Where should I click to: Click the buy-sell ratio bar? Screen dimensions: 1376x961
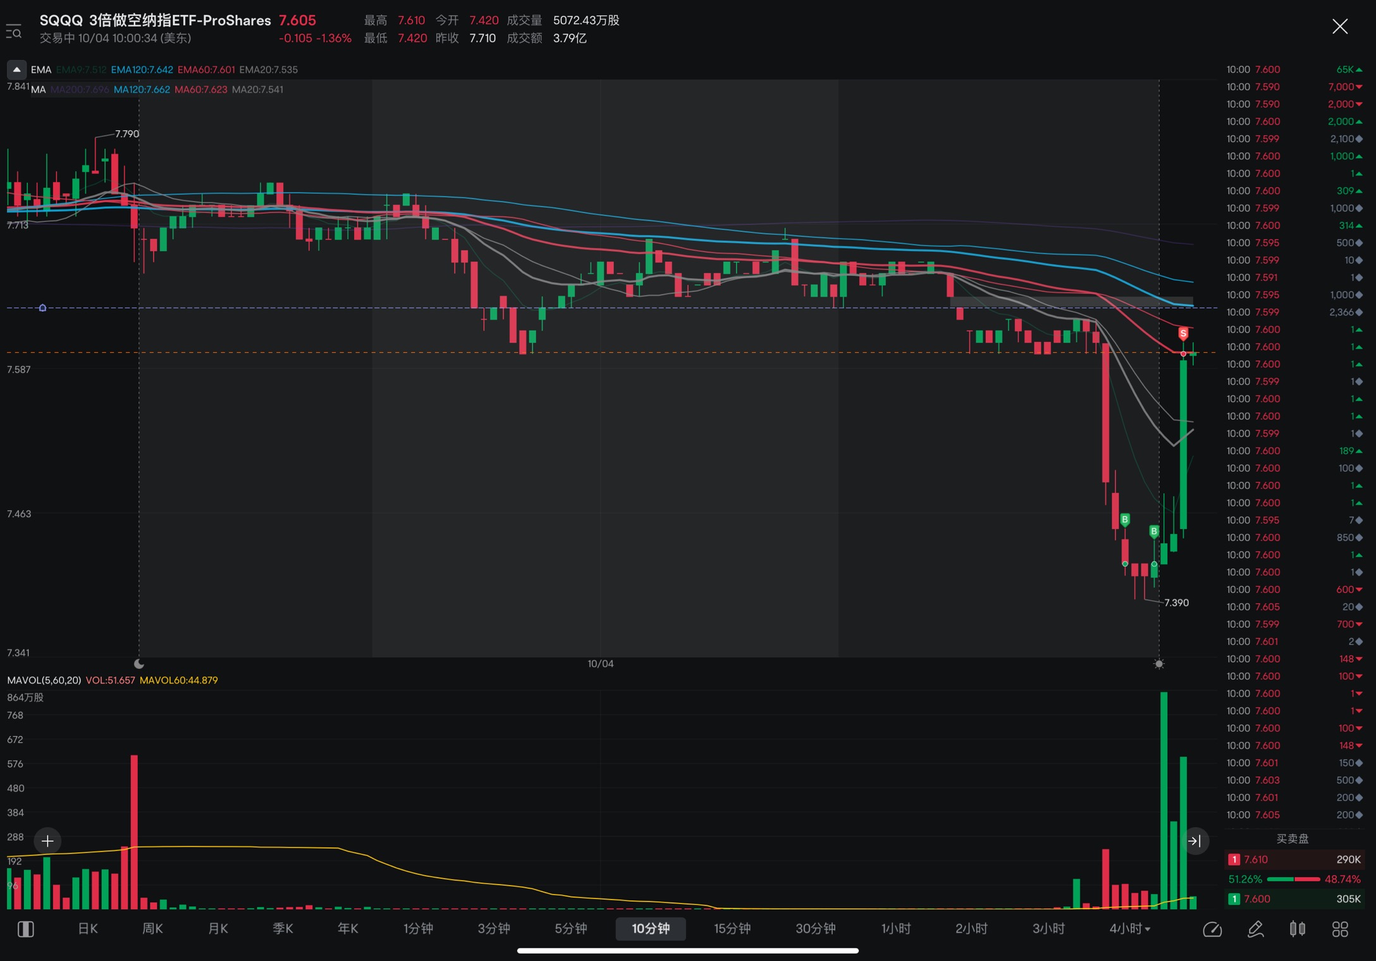point(1293,879)
